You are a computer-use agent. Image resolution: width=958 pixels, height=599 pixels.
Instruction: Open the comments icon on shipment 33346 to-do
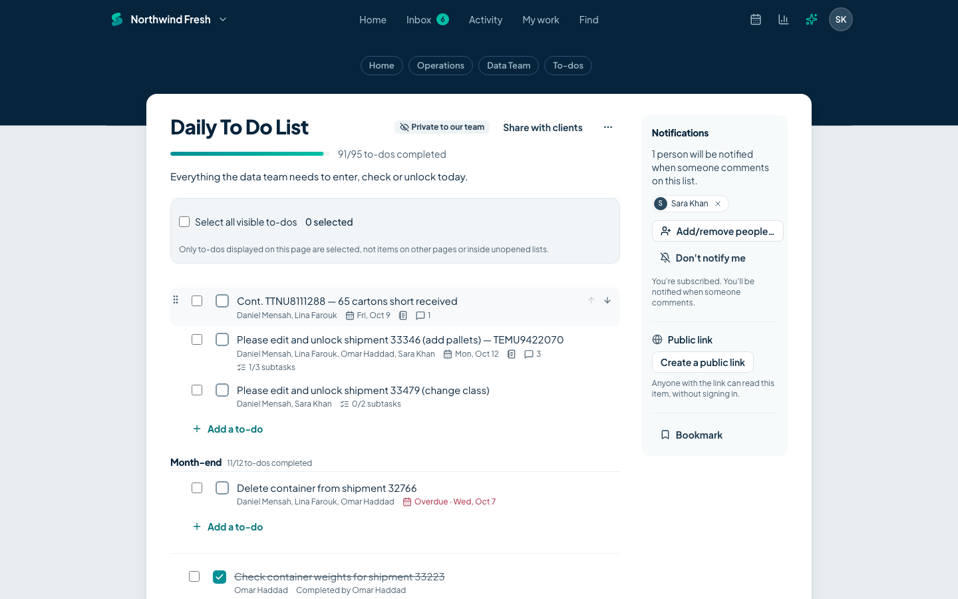point(529,354)
